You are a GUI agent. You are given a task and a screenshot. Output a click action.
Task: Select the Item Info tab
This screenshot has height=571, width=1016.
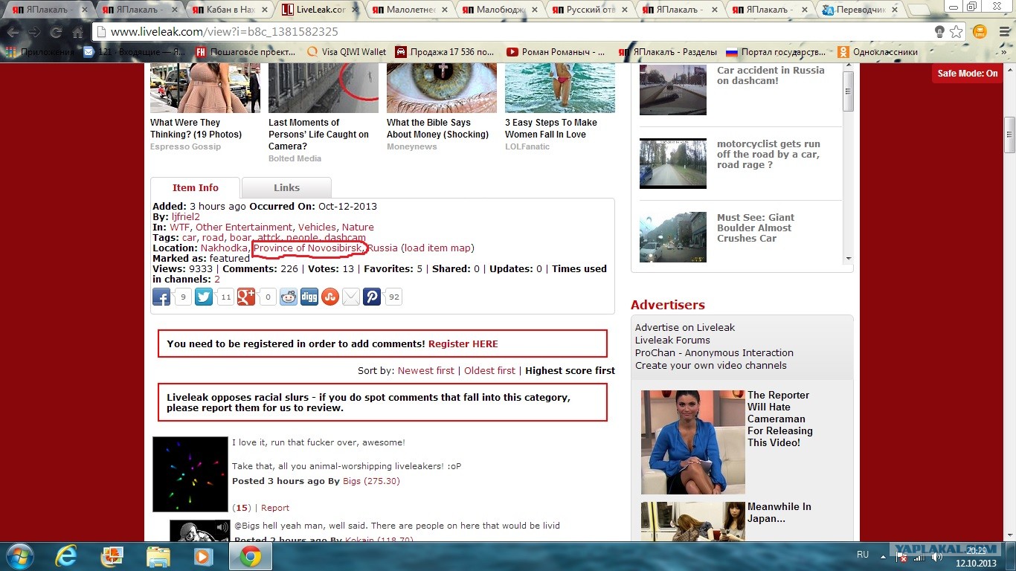point(195,188)
